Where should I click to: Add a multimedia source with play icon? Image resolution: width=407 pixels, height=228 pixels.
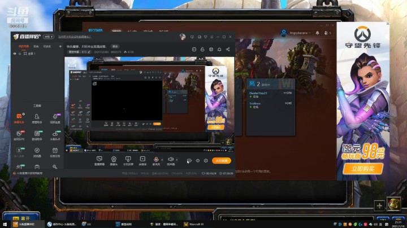pos(142,161)
